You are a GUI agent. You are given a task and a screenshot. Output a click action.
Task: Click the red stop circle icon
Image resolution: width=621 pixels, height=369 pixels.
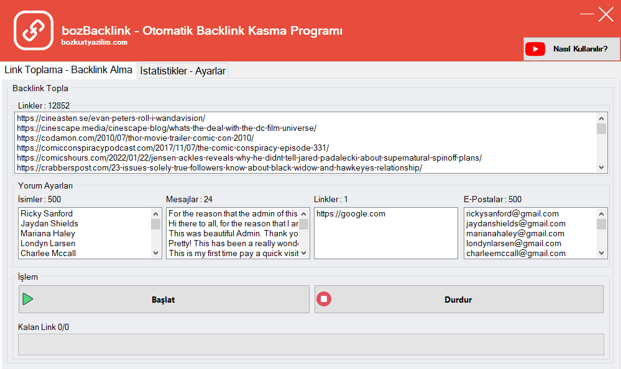tap(324, 299)
